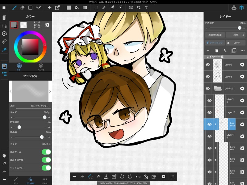Viewport: 247px width, 185px height.
Task: Click the ロック lock button
Action: point(236,43)
